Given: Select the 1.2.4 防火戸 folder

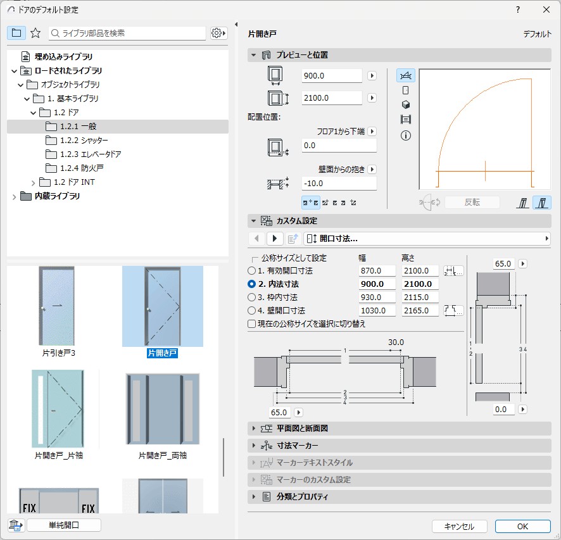Looking at the screenshot, I should coord(79,168).
